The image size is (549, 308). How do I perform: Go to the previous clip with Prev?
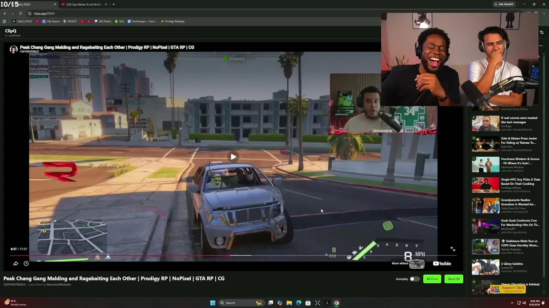pyautogui.click(x=432, y=279)
